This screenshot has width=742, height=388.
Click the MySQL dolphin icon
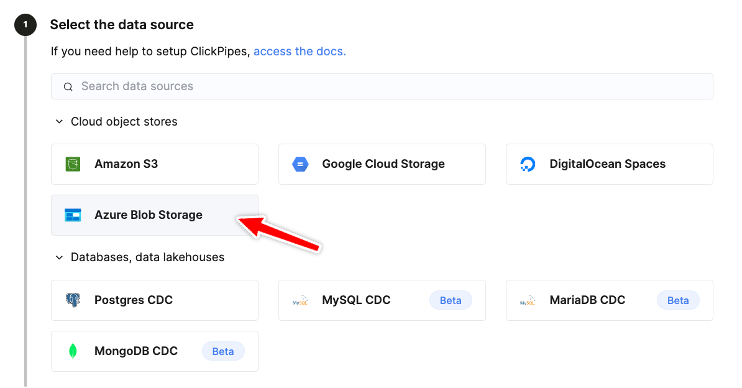point(300,300)
